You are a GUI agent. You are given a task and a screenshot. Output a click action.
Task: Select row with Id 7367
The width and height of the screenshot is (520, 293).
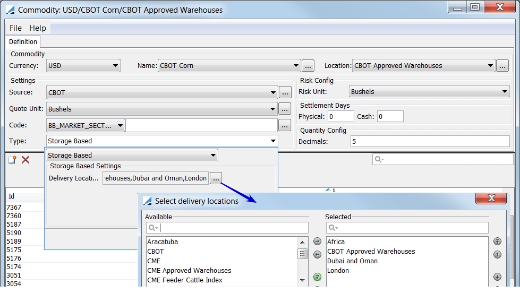click(25, 208)
